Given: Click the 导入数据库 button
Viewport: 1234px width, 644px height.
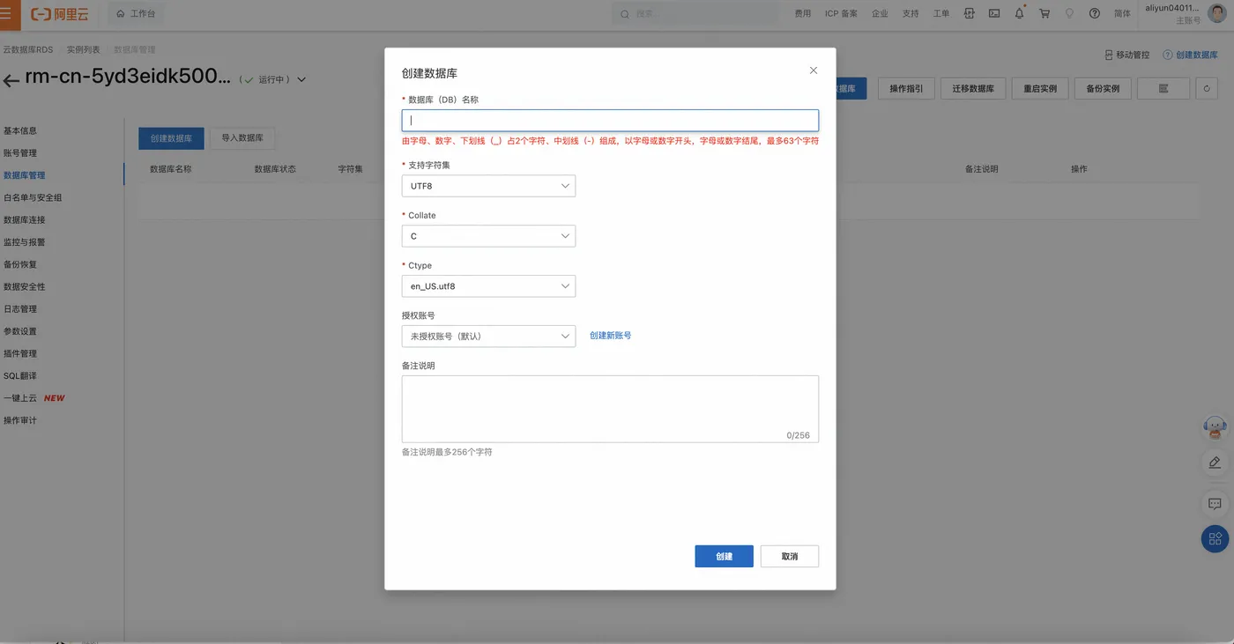Looking at the screenshot, I should tap(242, 138).
